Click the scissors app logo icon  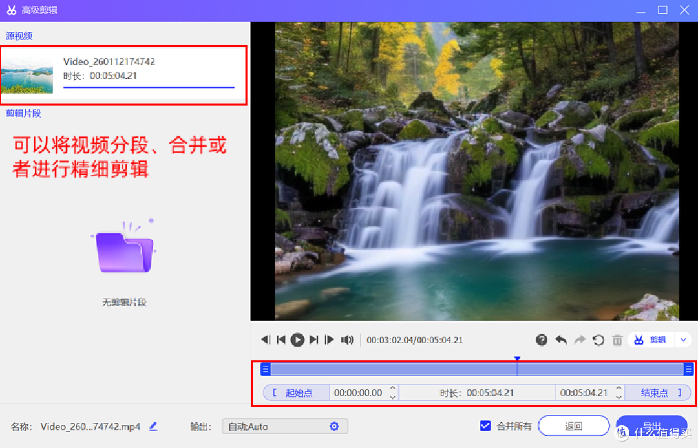click(x=12, y=10)
